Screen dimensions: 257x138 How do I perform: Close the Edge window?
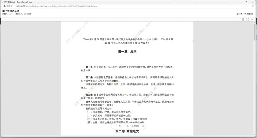[x=253, y=2]
